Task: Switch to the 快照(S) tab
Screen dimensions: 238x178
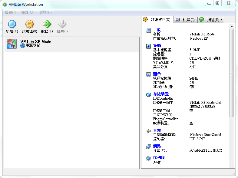Action: [185, 20]
